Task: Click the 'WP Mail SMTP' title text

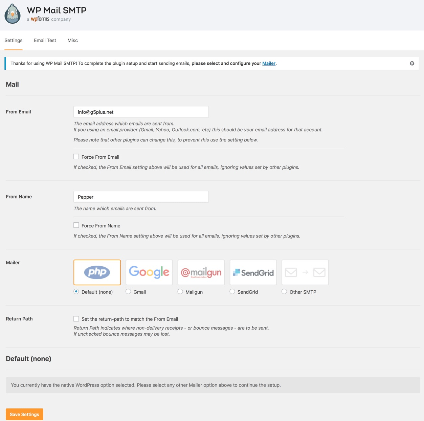Action: click(57, 10)
